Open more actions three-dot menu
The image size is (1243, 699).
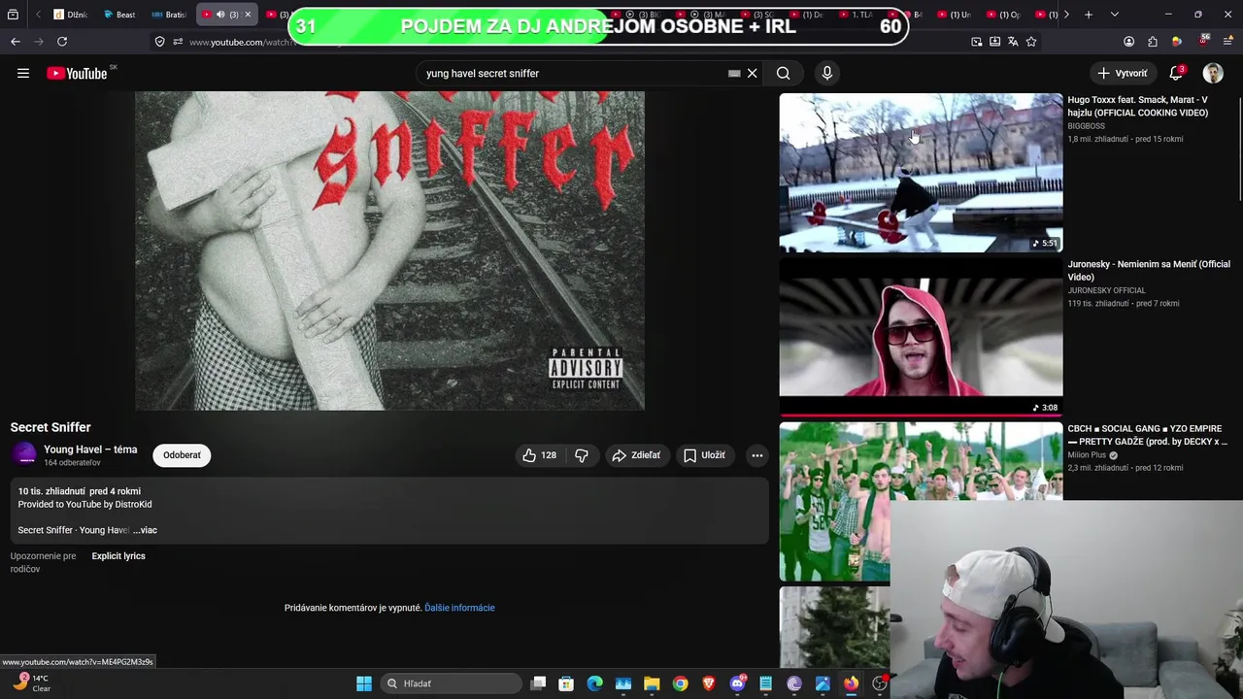pyautogui.click(x=756, y=455)
